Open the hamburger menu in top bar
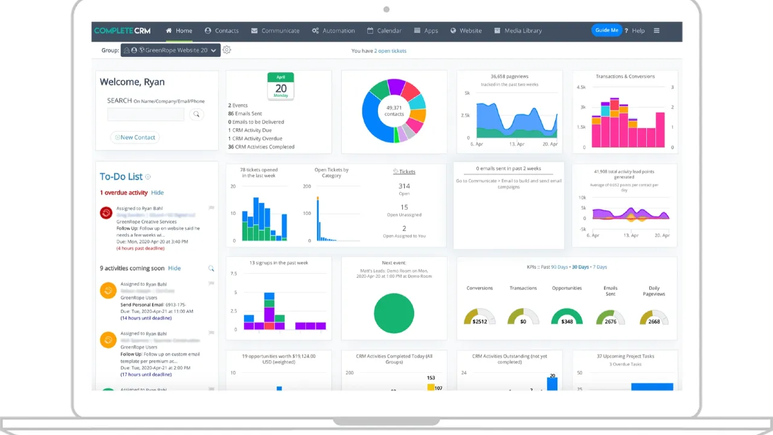 pyautogui.click(x=656, y=31)
